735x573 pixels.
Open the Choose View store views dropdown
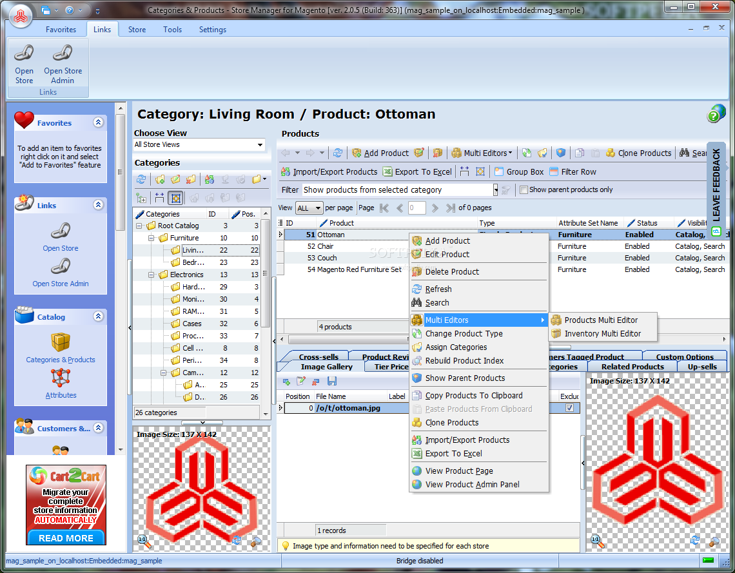point(260,145)
